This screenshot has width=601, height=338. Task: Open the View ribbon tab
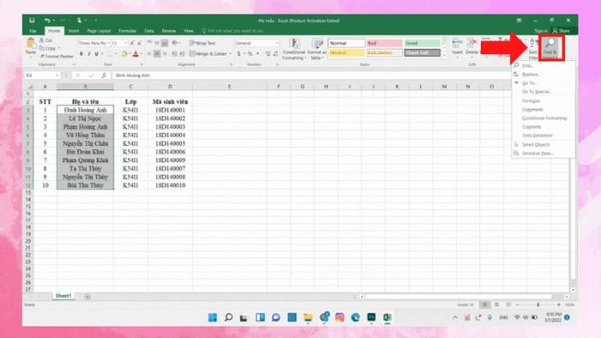pyautogui.click(x=189, y=31)
